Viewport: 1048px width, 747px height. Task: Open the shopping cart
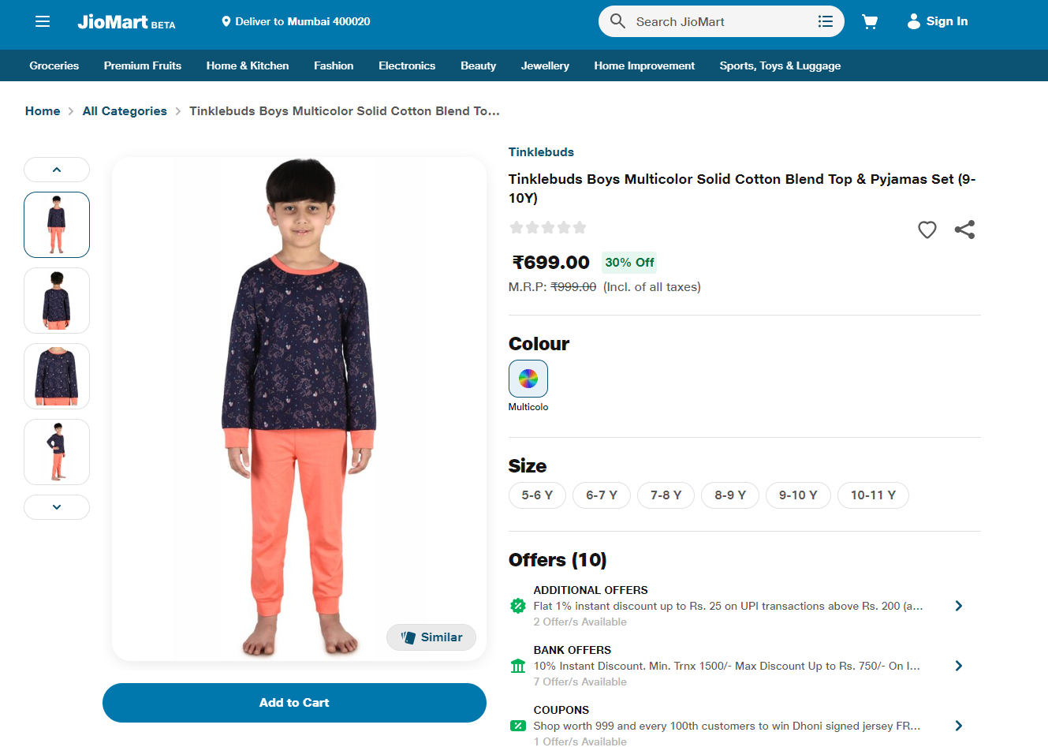pyautogui.click(x=870, y=21)
